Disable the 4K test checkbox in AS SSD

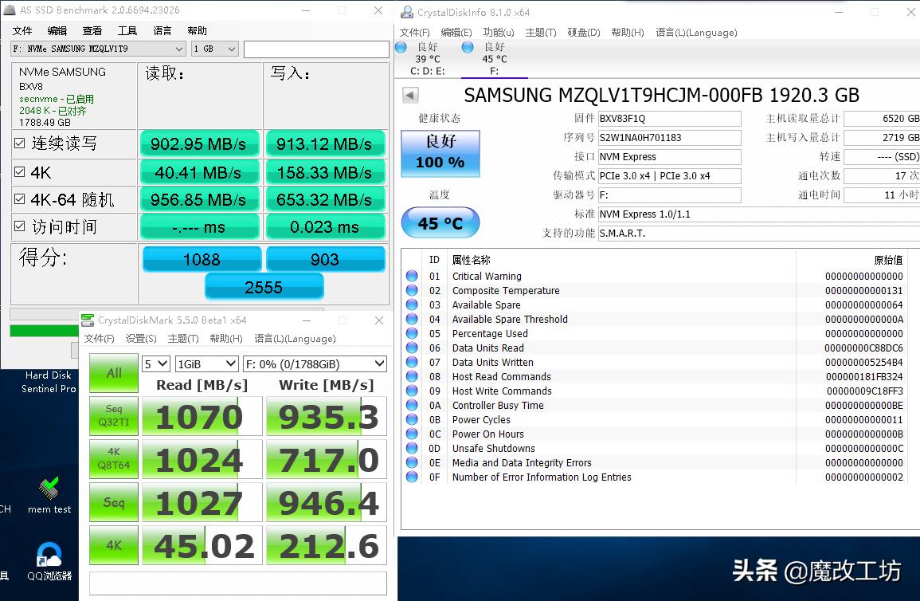coord(19,172)
